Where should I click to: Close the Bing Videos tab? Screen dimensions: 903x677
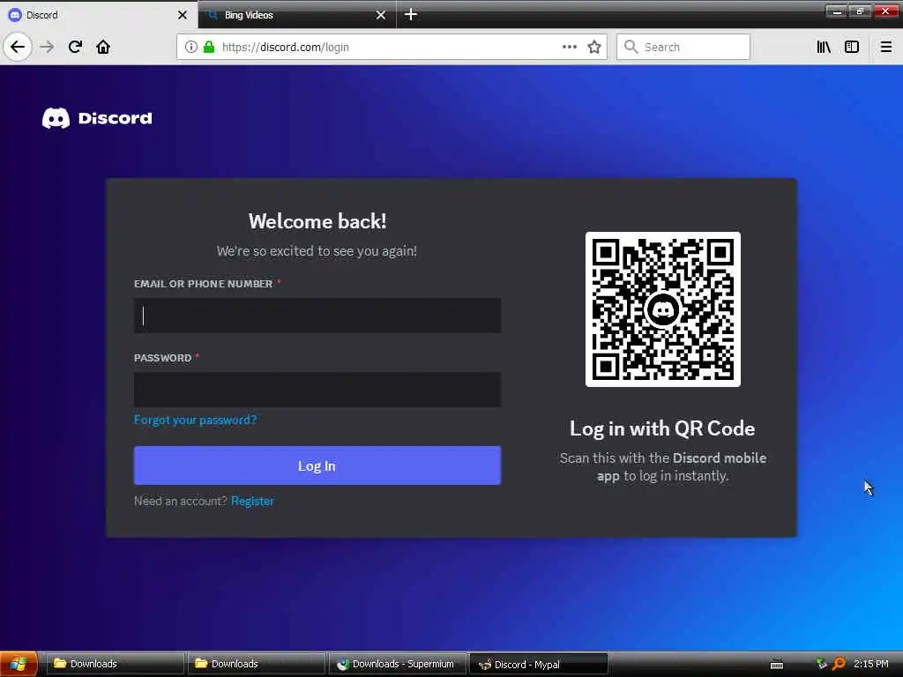[381, 15]
